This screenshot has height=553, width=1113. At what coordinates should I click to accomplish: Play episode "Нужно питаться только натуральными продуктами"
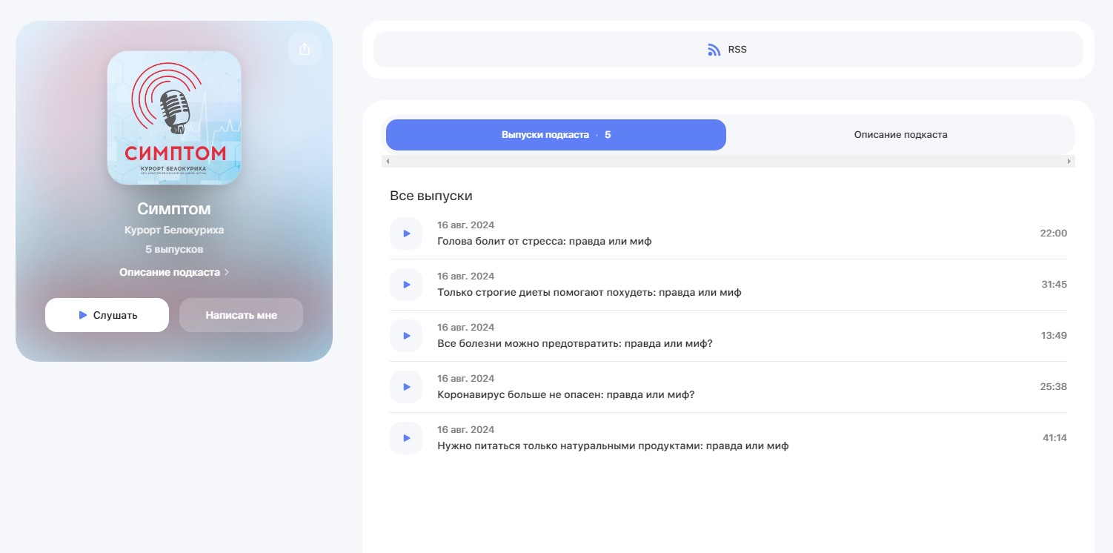tap(406, 438)
